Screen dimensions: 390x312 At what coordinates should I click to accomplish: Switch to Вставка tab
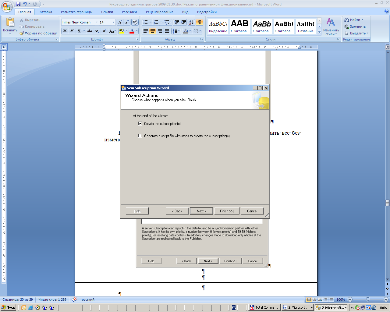[46, 12]
